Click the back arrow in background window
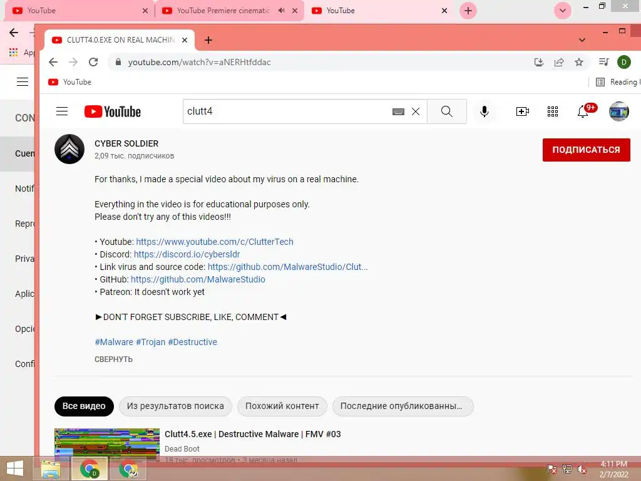The height and width of the screenshot is (481, 641). click(x=14, y=33)
